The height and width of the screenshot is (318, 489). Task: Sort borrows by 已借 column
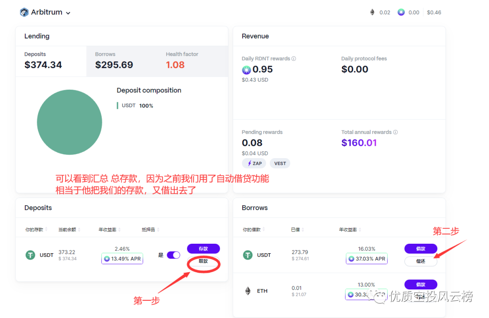click(x=297, y=230)
